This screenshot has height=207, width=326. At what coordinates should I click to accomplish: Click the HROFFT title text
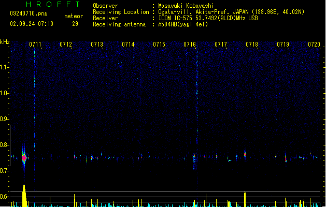pyautogui.click(x=53, y=4)
